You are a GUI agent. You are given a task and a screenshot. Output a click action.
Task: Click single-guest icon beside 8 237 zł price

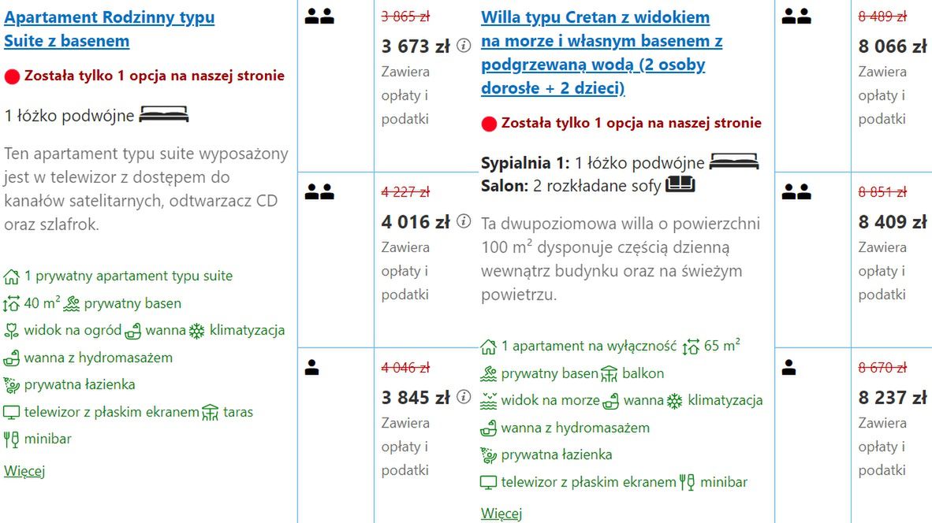coord(788,368)
